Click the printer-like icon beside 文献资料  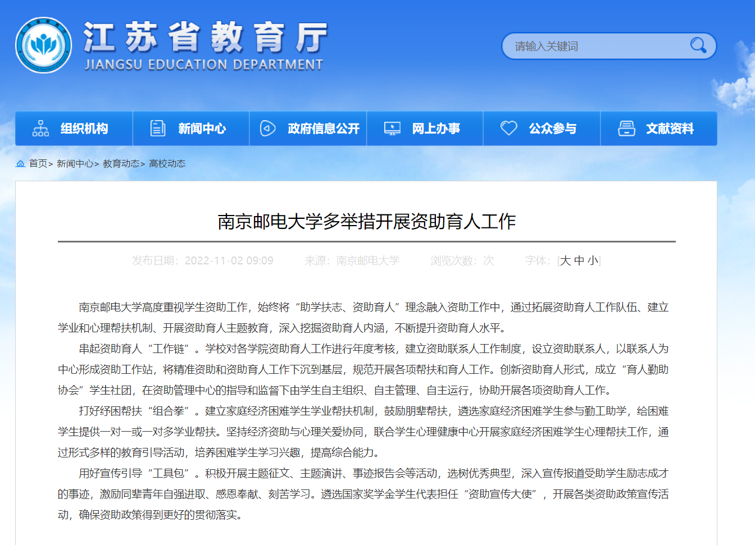coord(626,129)
